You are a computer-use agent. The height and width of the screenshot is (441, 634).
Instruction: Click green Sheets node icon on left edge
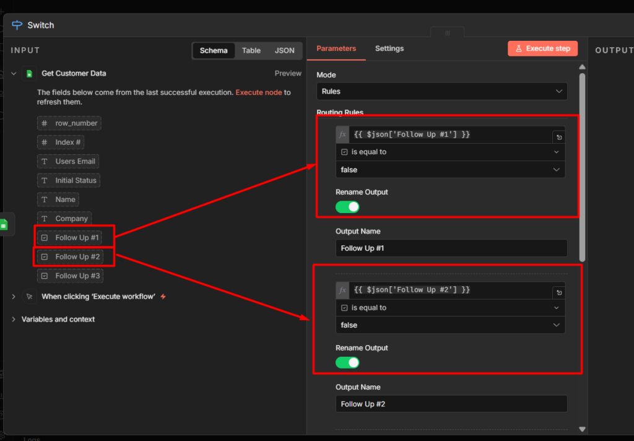point(4,224)
